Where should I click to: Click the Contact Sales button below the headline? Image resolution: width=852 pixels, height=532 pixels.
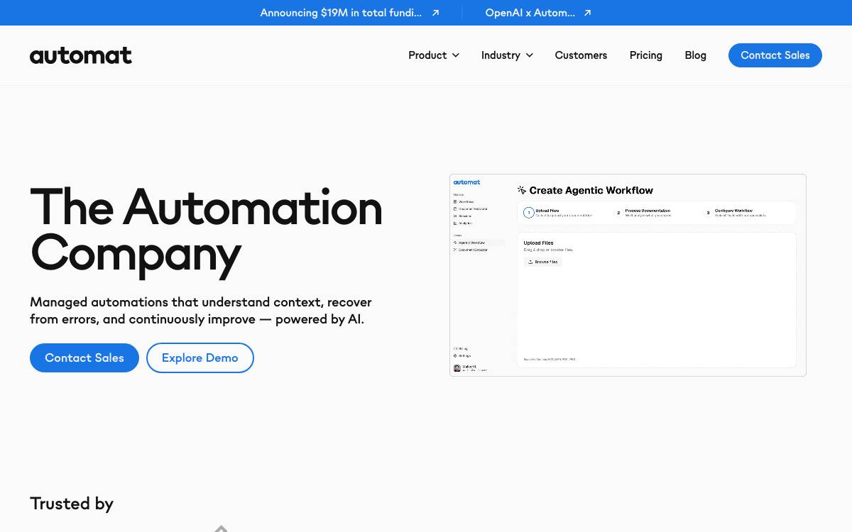click(x=84, y=358)
